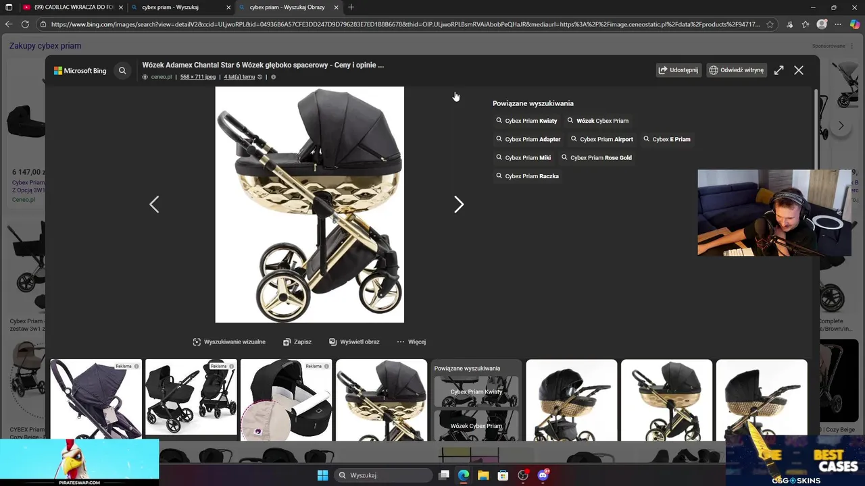This screenshot has width=865, height=486.
Task: Close the image detail viewer
Action: pyautogui.click(x=799, y=70)
